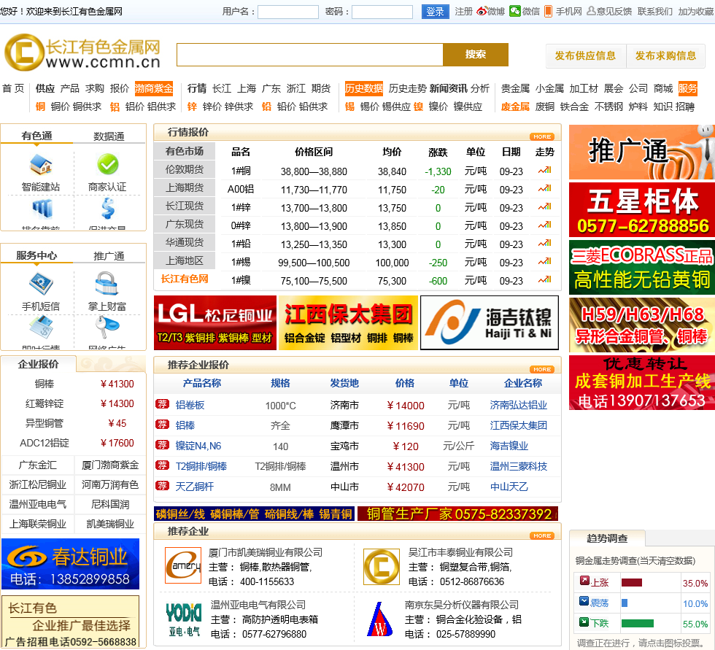This screenshot has width=715, height=650.
Task: Open the 商家认证 green checkmark icon
Action: coord(108,165)
